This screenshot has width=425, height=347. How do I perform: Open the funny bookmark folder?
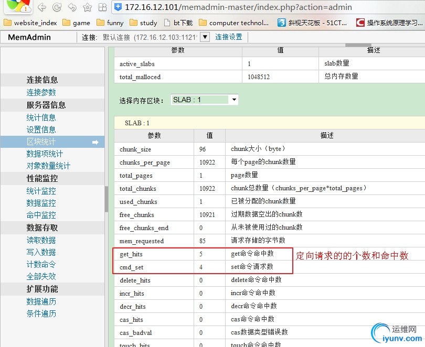coord(110,23)
